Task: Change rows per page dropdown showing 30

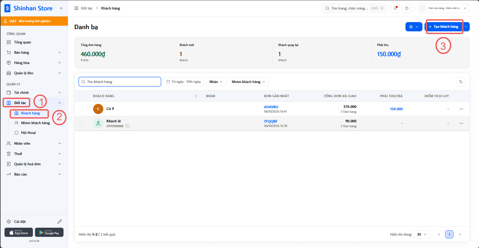Action: pyautogui.click(x=422, y=234)
